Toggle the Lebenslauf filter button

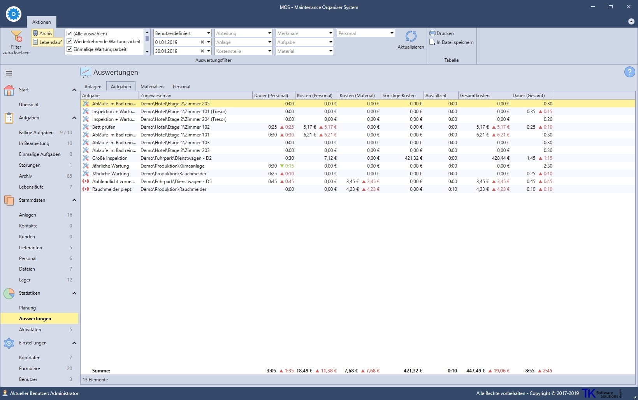point(47,42)
